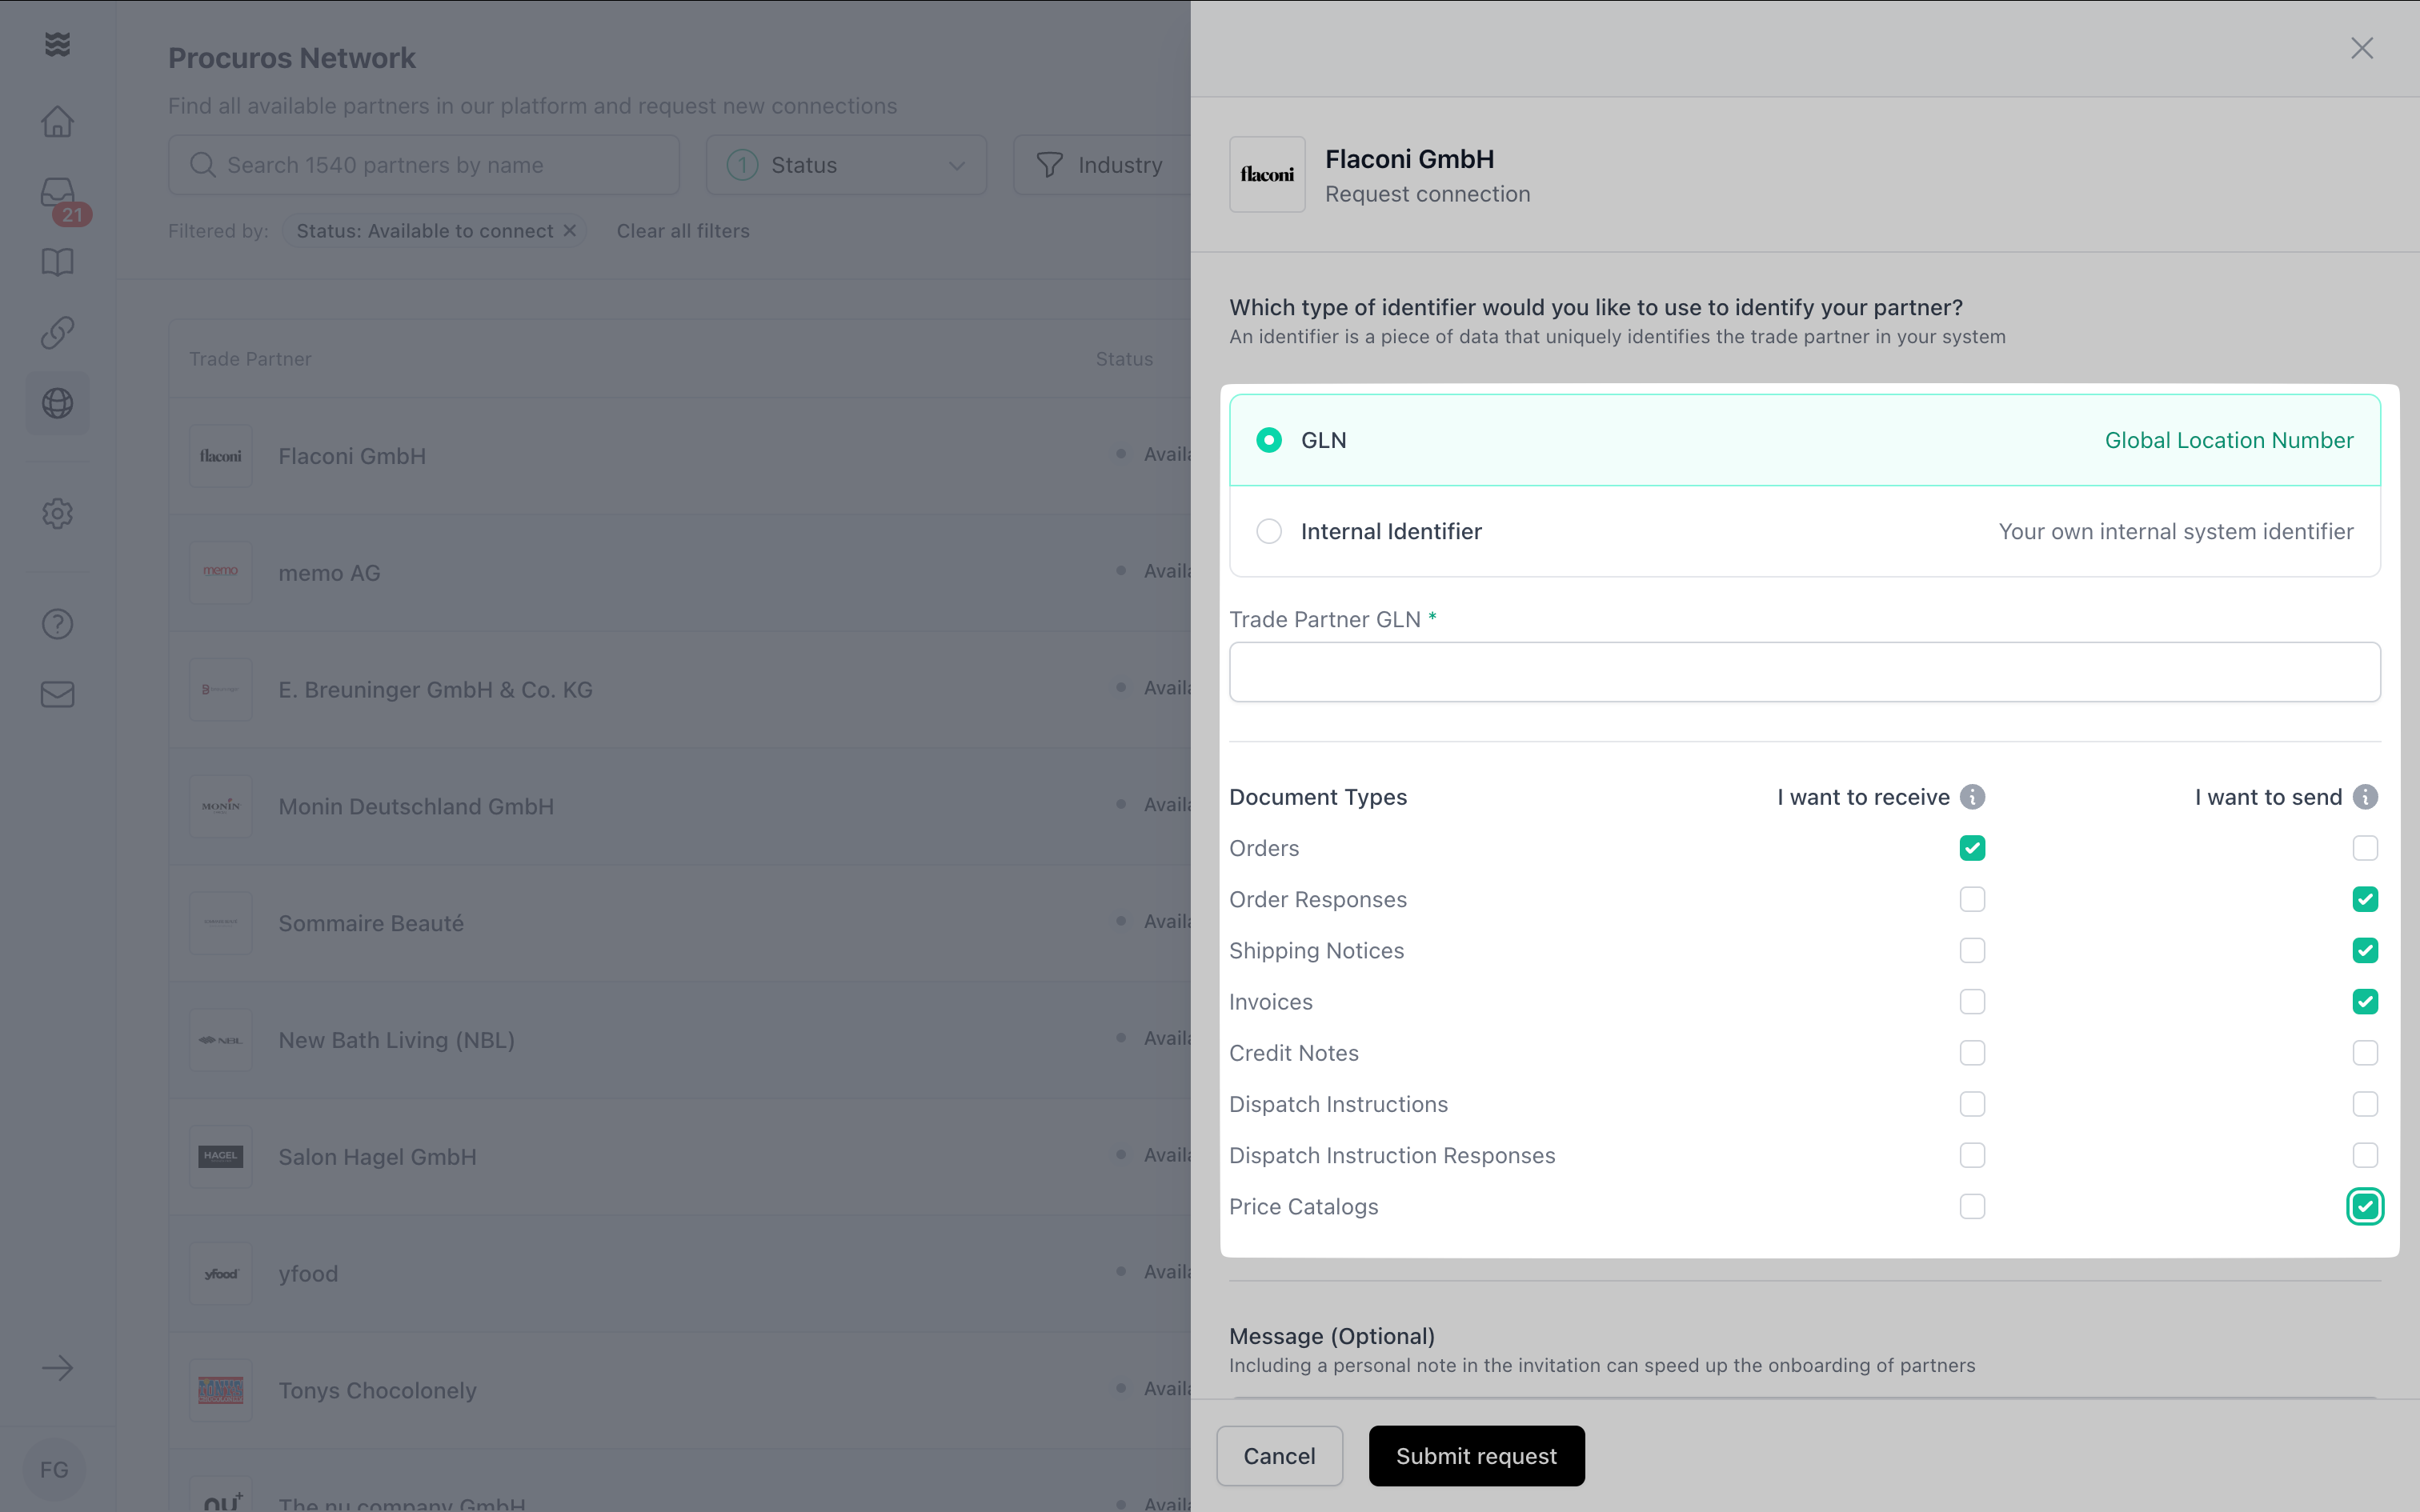This screenshot has width=2420, height=1512.
Task: Uncheck send checkbox for Shipping Notices
Action: [2365, 950]
